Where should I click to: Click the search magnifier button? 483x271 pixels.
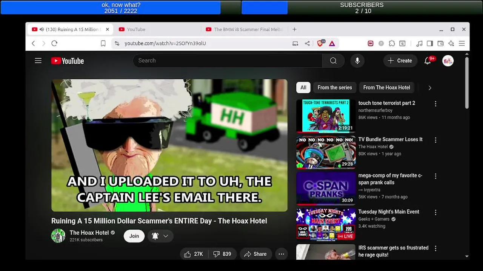tap(333, 61)
